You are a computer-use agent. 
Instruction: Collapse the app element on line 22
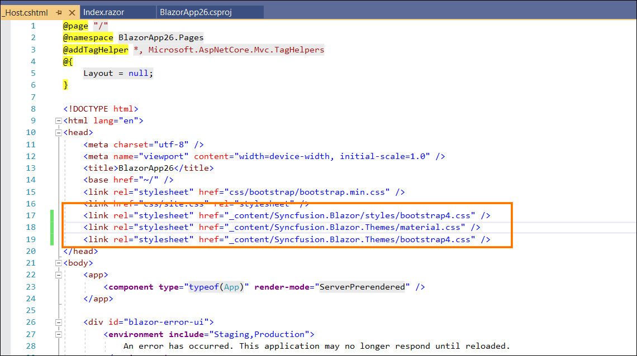[x=59, y=275]
